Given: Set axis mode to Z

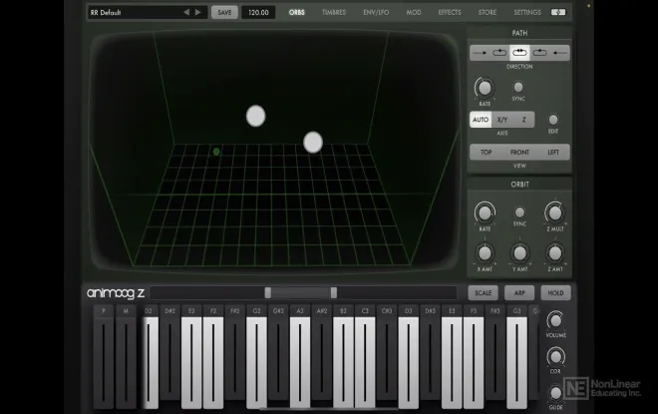Looking at the screenshot, I should click(x=523, y=120).
